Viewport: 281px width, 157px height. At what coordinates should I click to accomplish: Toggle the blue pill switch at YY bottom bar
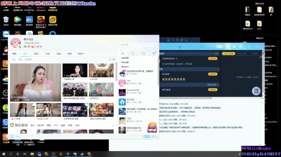click(x=146, y=136)
